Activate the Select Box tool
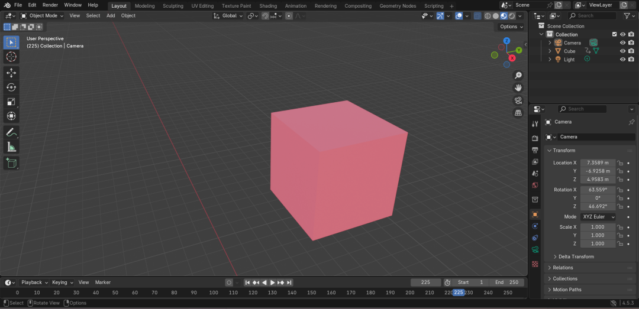Image resolution: width=639 pixels, height=309 pixels. coord(11,43)
